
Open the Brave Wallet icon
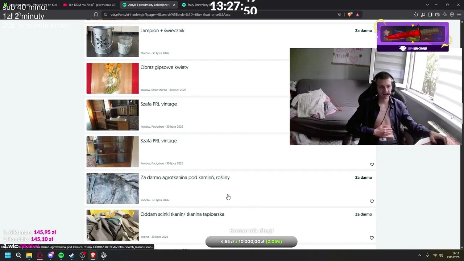click(437, 14)
